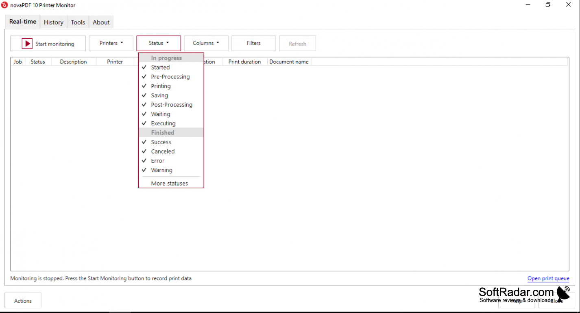Uncheck the Started status

[x=171, y=67]
